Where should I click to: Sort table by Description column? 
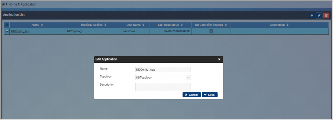pyautogui.click(x=279, y=25)
